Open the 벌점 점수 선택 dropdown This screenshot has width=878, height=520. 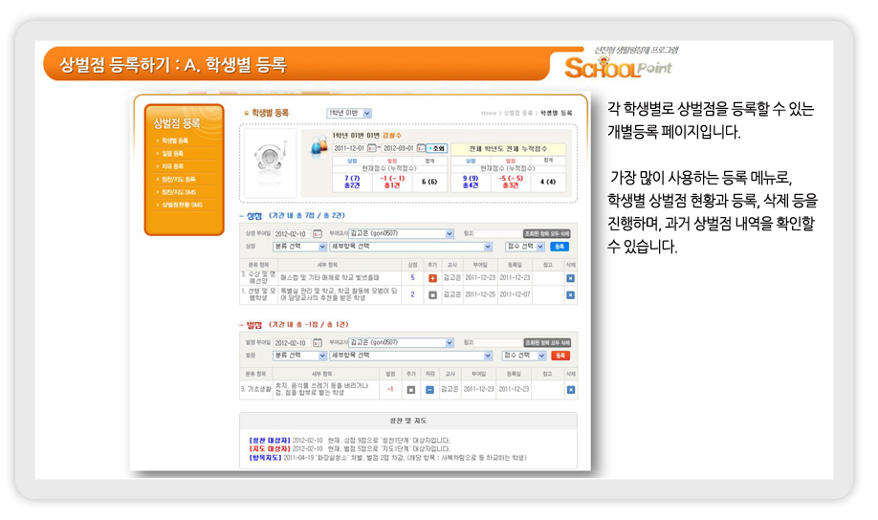click(x=524, y=355)
